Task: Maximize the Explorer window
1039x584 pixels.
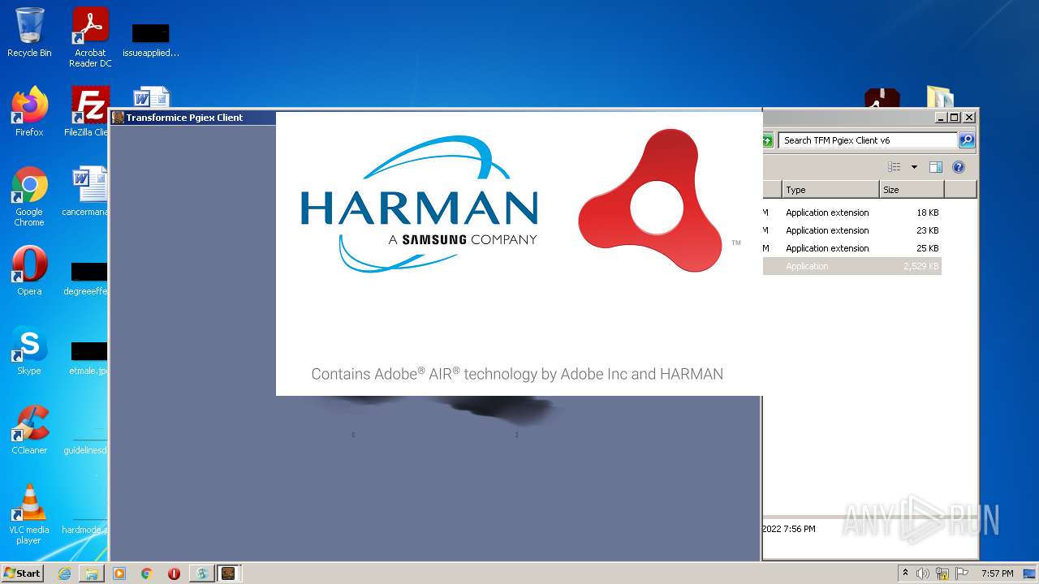Action: [955, 118]
